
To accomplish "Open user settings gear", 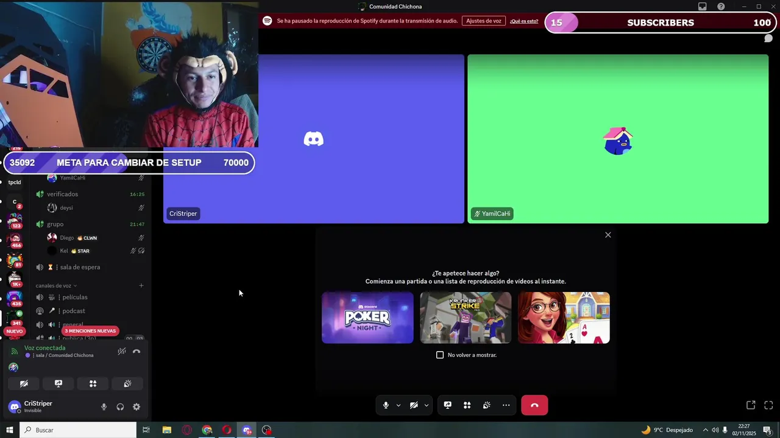I will [136, 407].
